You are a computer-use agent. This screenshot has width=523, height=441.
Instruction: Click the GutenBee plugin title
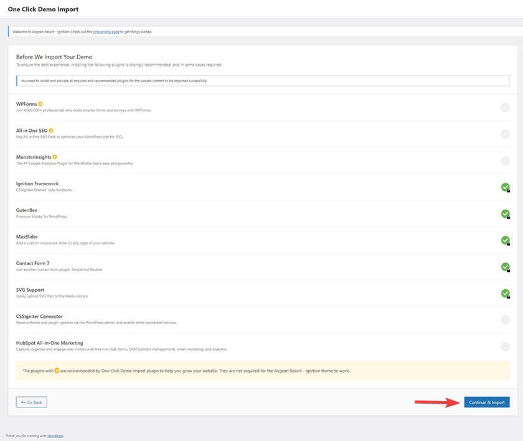[x=27, y=210]
